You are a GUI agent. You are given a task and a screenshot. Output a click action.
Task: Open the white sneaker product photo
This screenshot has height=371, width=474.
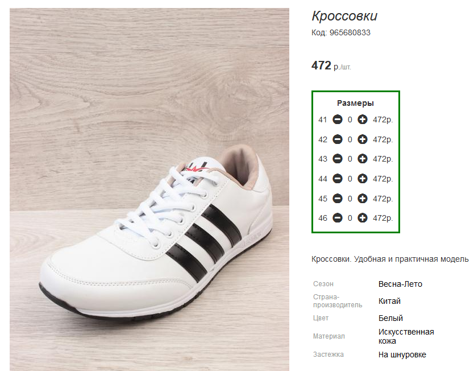pos(149,189)
